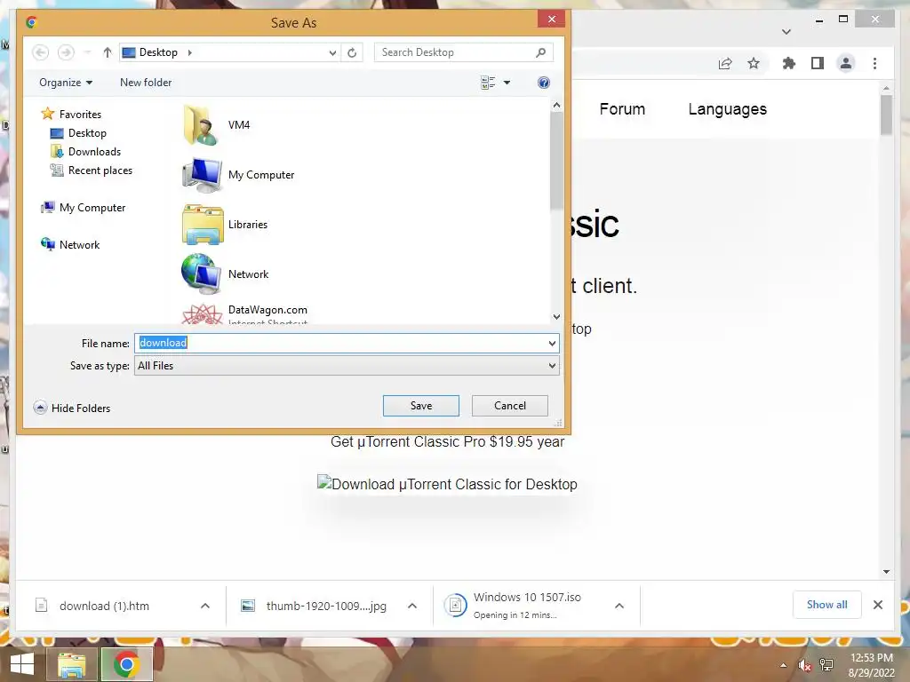Click Chrome icon on taskbar
The height and width of the screenshot is (682, 910).
126,664
